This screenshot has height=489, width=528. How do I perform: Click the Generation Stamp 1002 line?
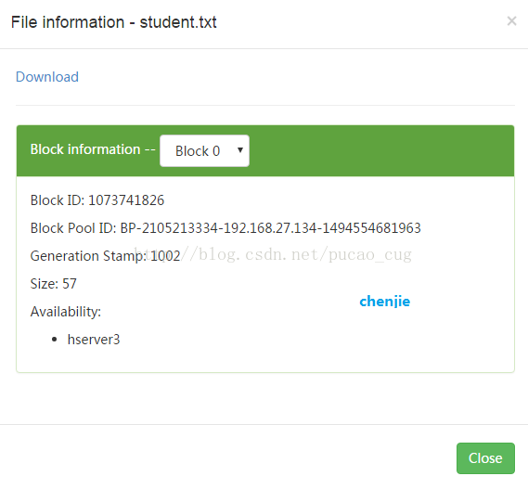106,256
